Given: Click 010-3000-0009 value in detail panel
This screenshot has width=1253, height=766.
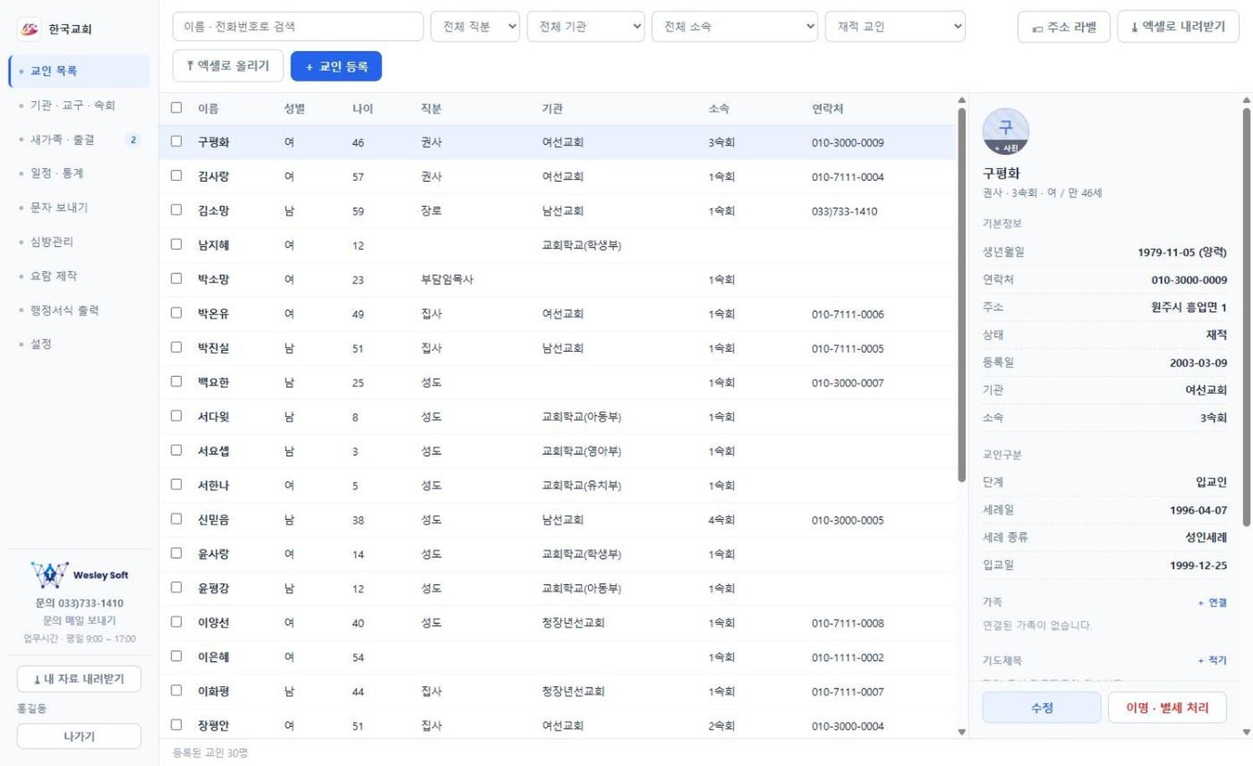Looking at the screenshot, I should (x=1189, y=280).
